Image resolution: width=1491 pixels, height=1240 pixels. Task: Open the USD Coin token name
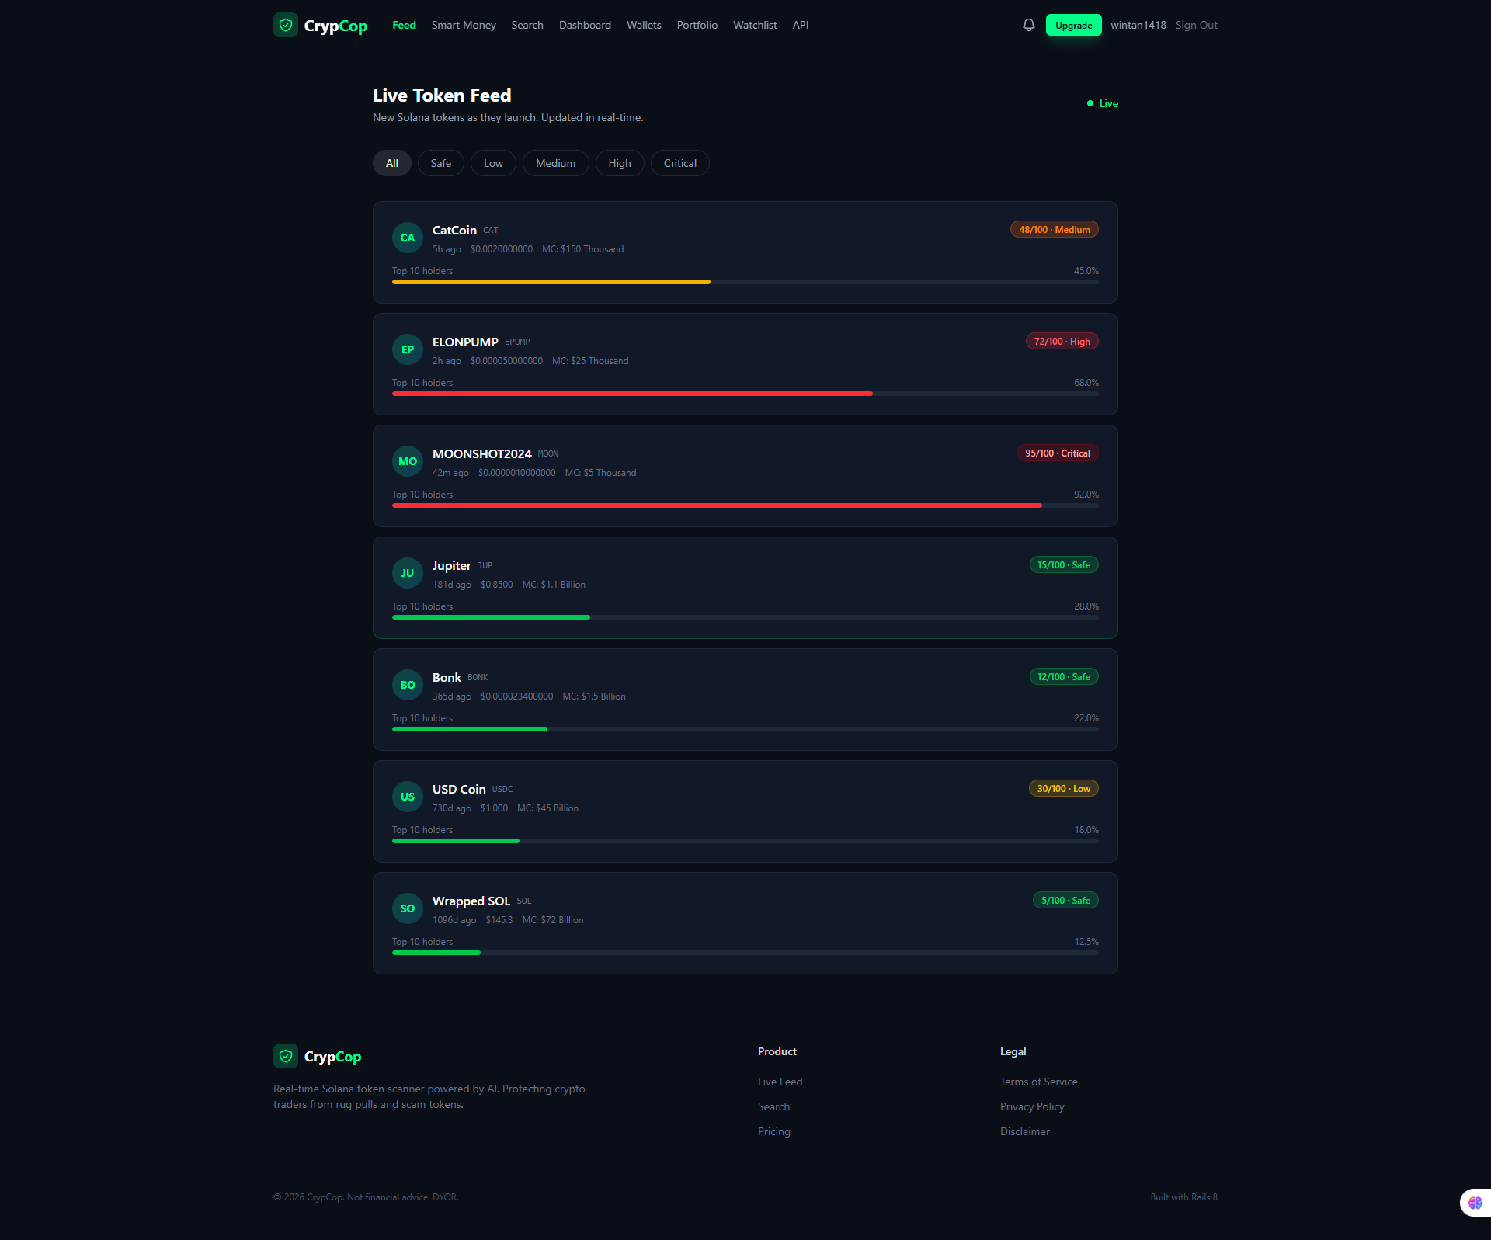(459, 789)
